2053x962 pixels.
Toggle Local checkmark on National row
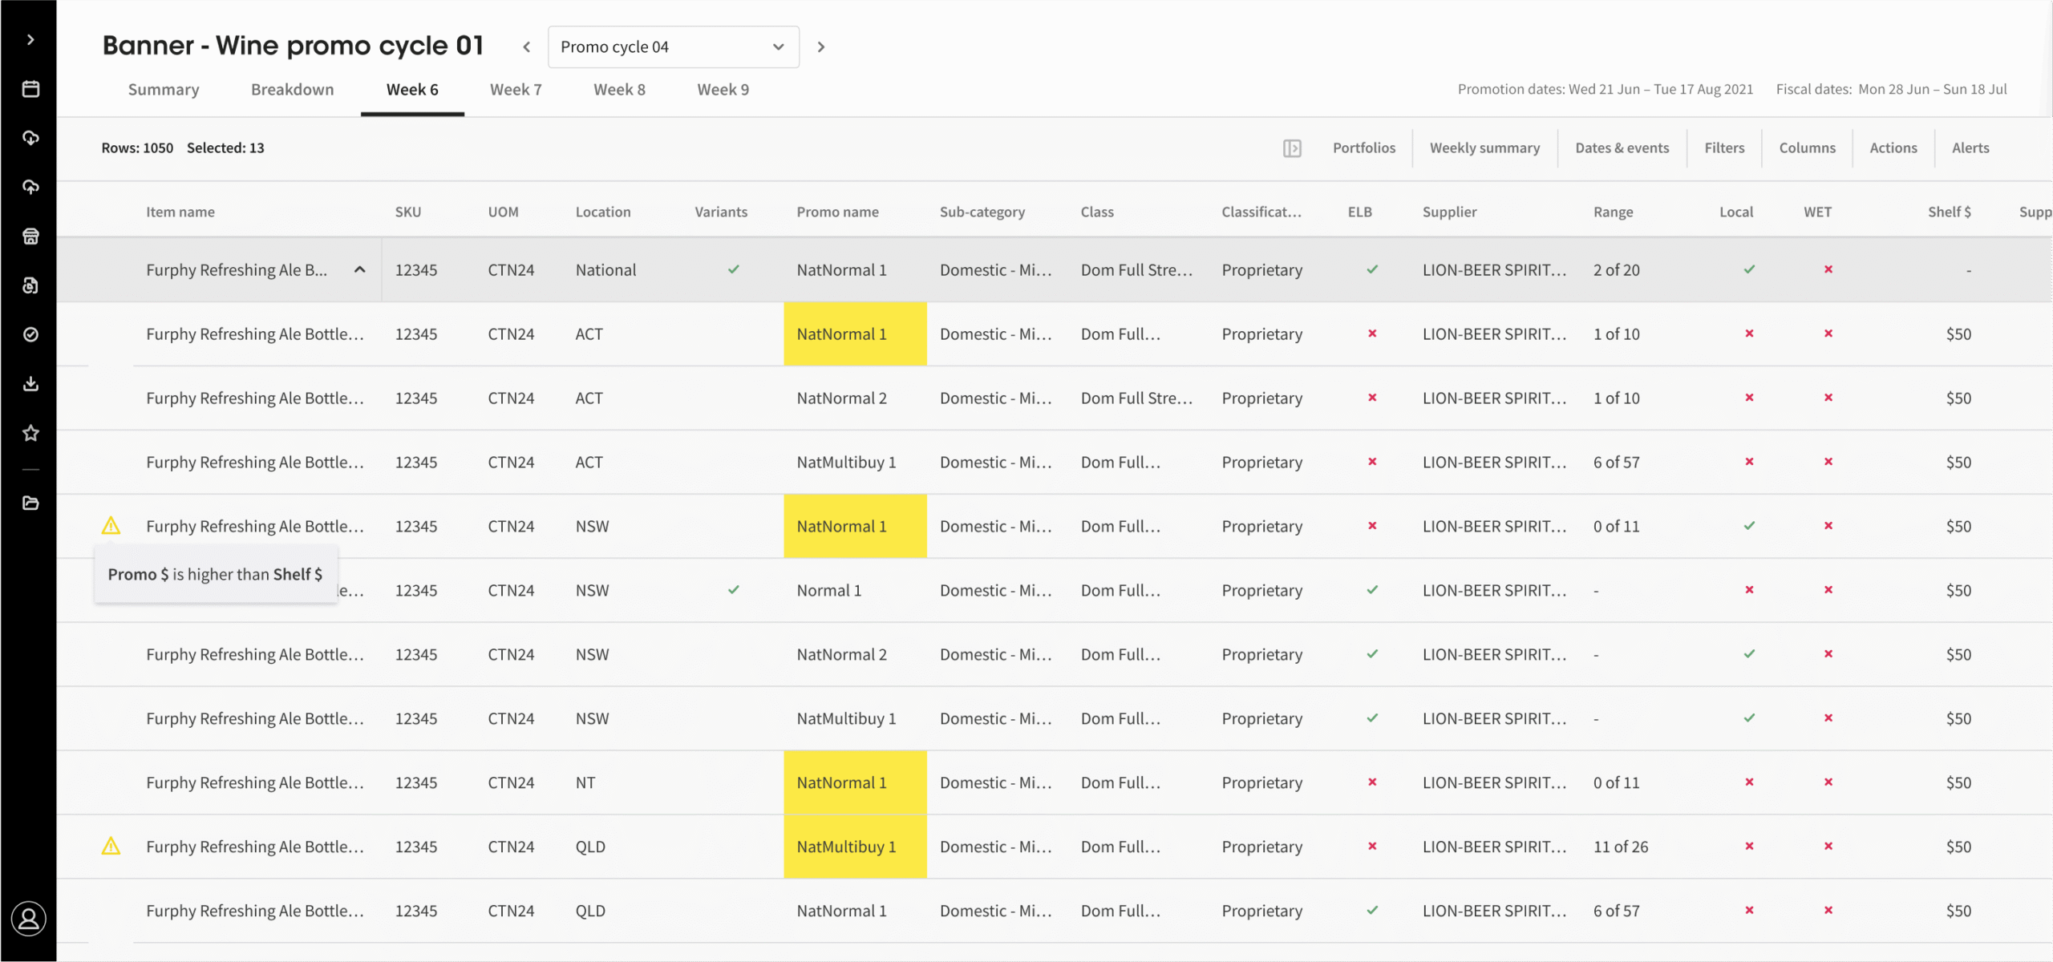(x=1749, y=269)
